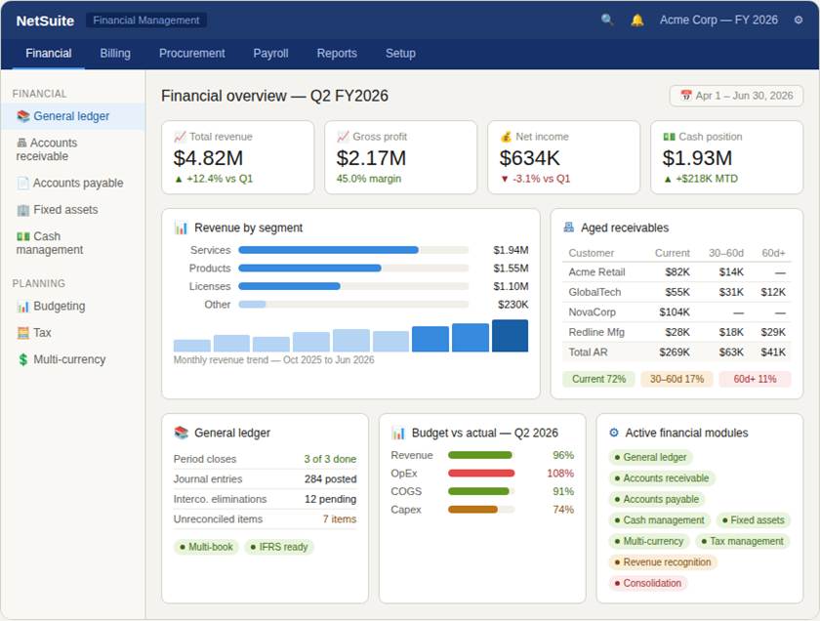
Task: Click the Products revenue bar
Action: tap(310, 269)
